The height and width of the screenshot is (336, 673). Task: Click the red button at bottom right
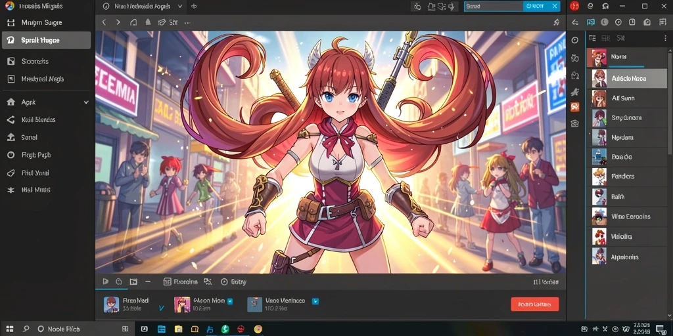(535, 304)
